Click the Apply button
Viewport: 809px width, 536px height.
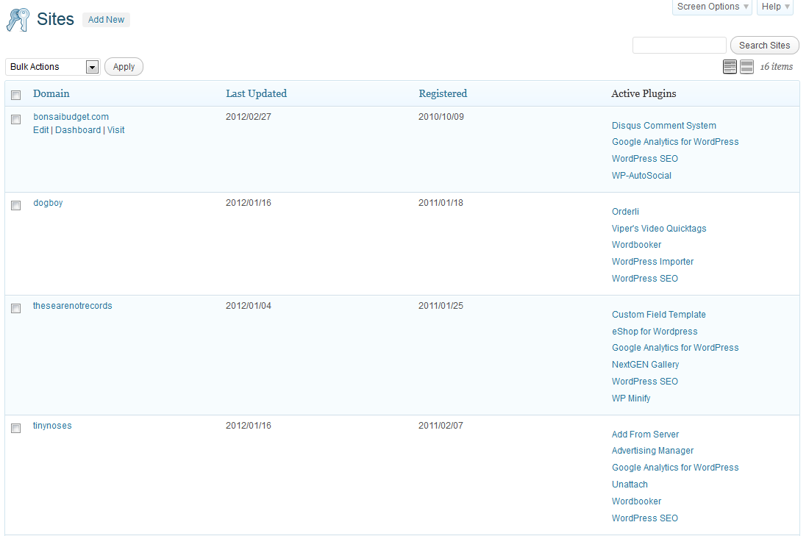124,67
